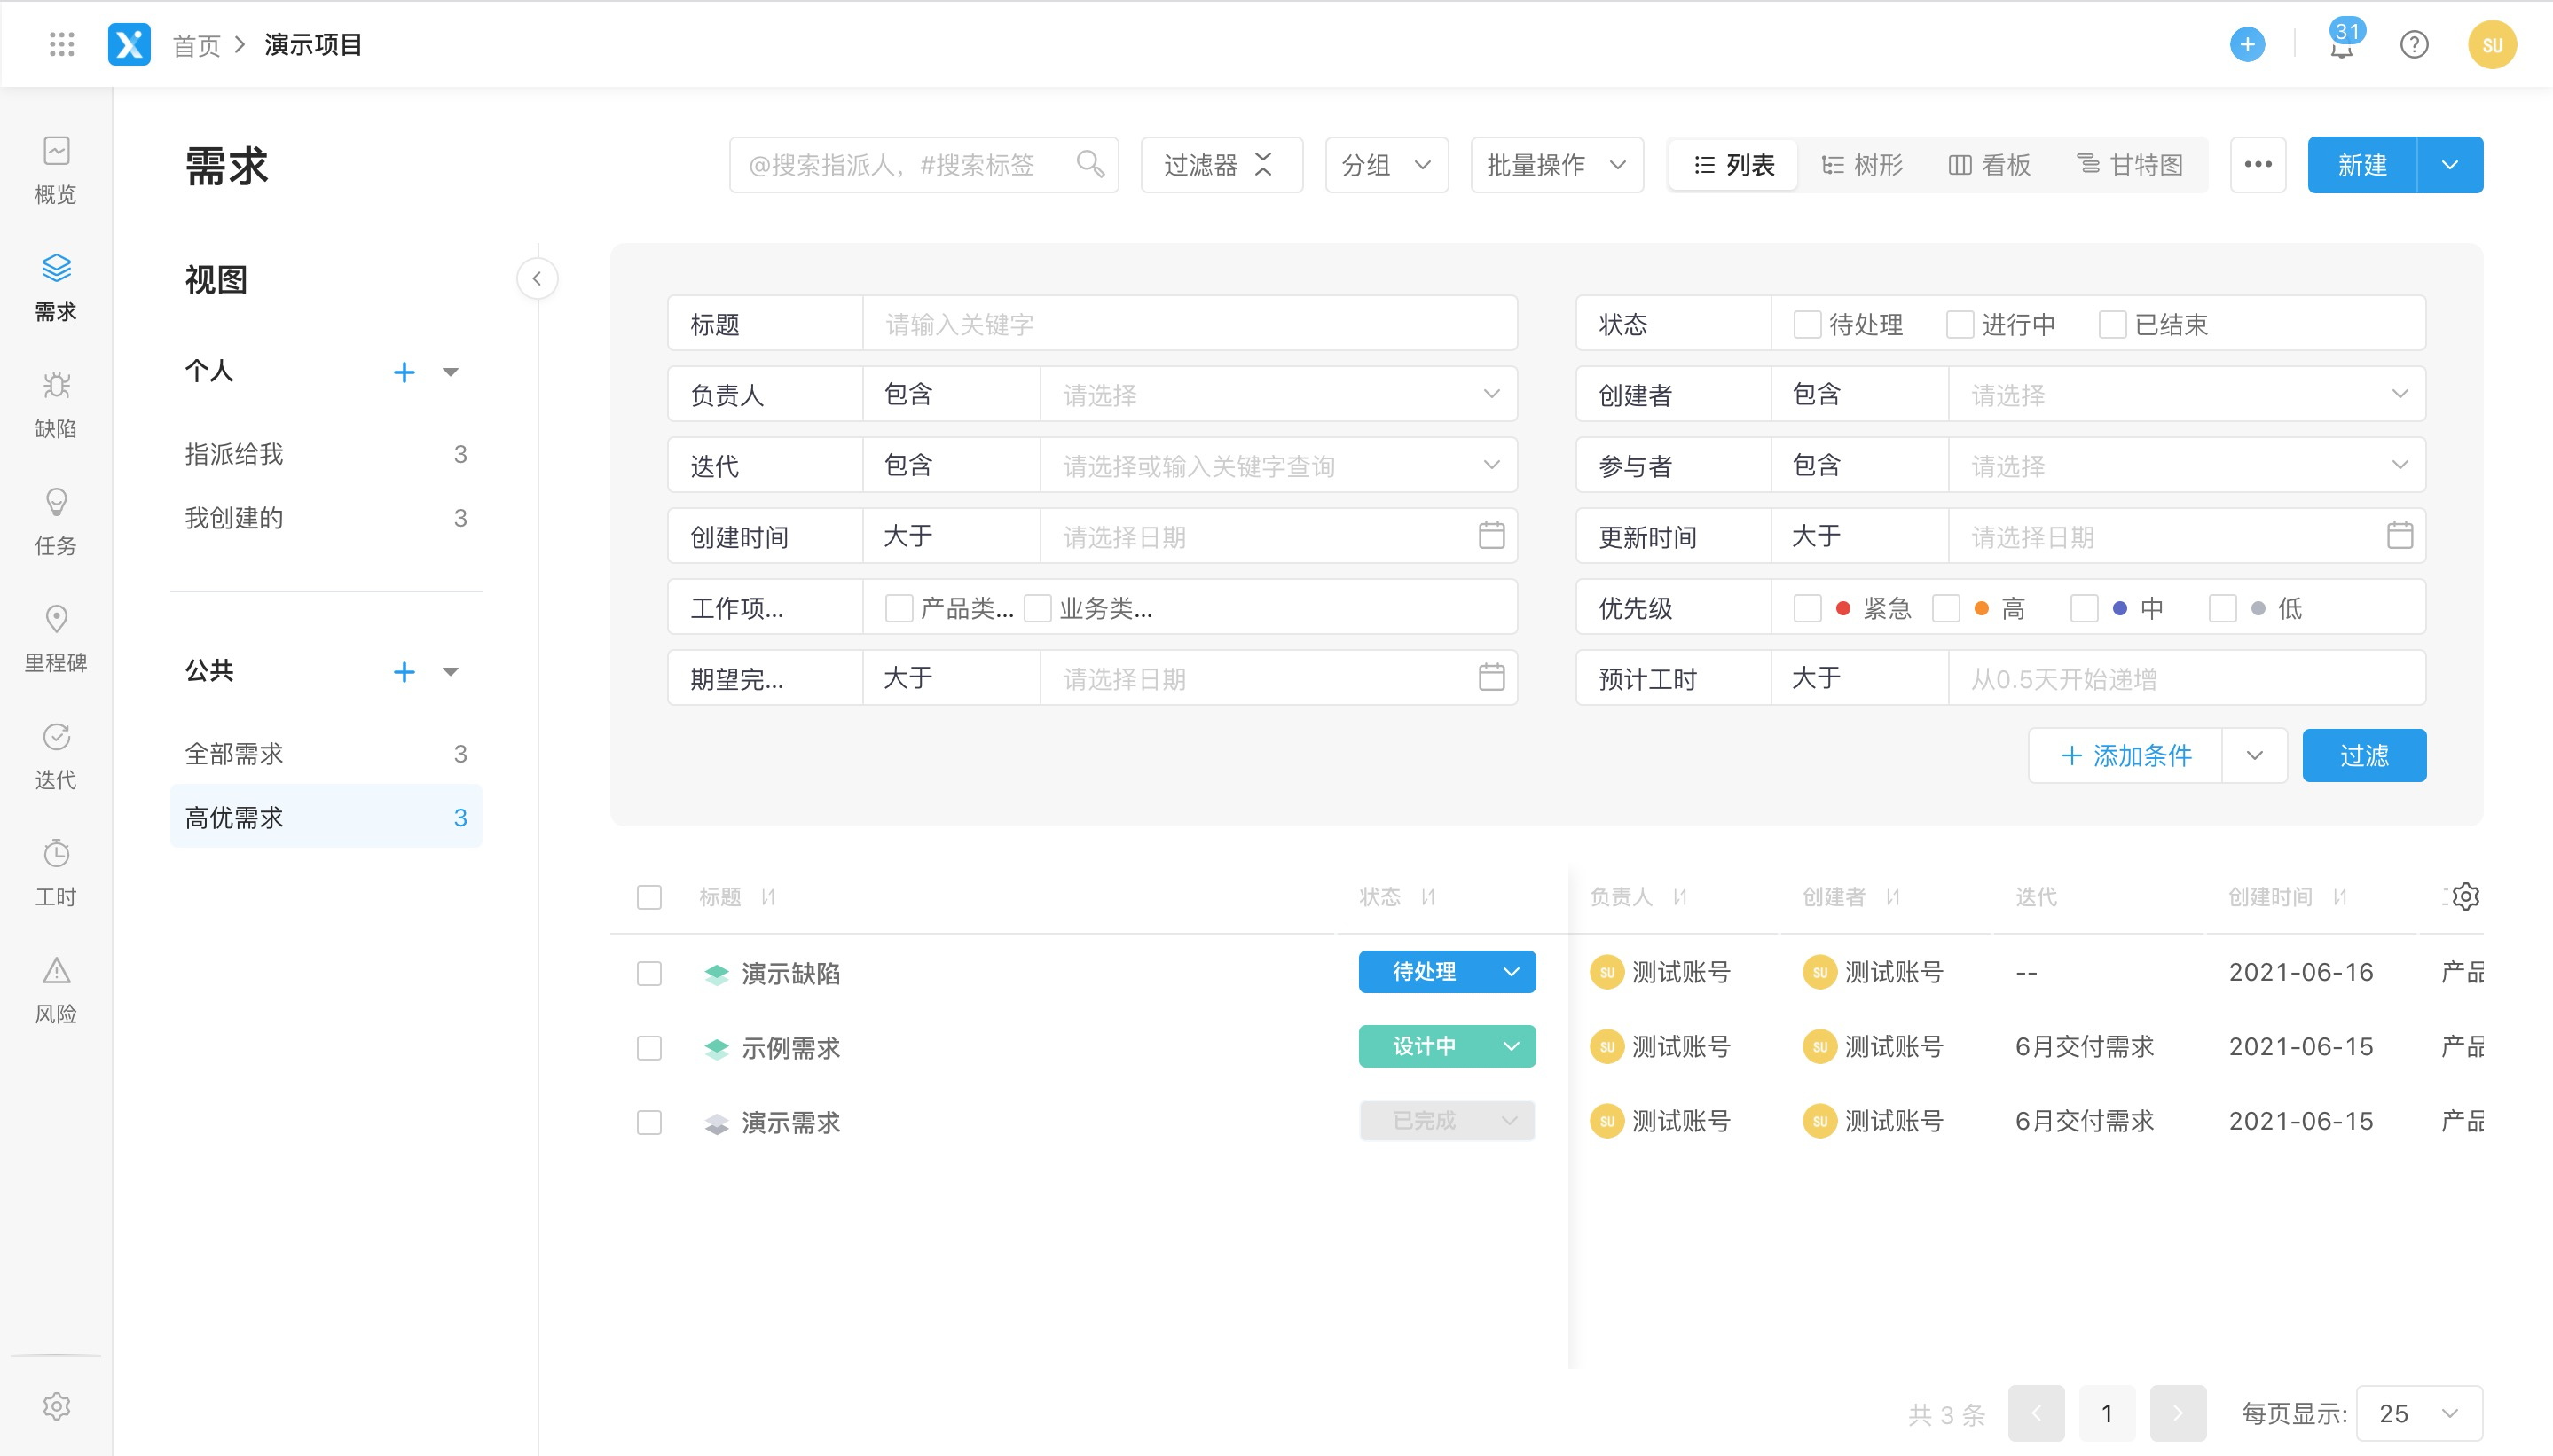The height and width of the screenshot is (1456, 2553).
Task: Open 负责人 selection dropdown
Action: point(1278,394)
